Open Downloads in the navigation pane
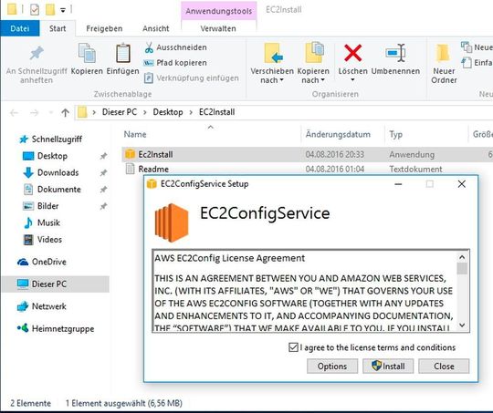493x413 pixels. [58, 172]
